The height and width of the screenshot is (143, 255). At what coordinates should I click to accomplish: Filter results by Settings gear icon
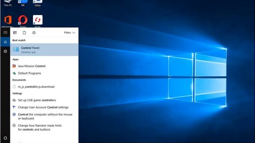34,33
